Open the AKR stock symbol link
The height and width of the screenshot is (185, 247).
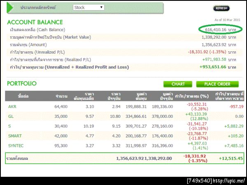pos(12,107)
